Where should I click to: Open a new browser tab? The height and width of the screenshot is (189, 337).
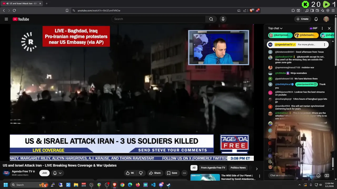[x=47, y=3]
